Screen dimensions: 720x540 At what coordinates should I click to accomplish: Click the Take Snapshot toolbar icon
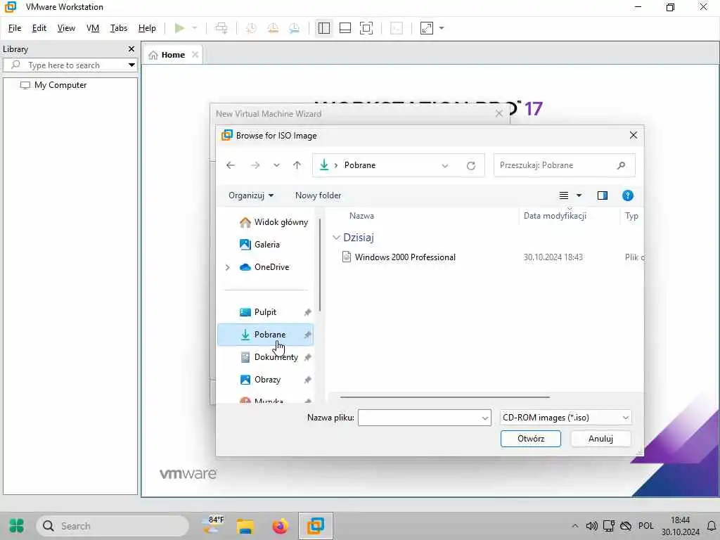(251, 28)
